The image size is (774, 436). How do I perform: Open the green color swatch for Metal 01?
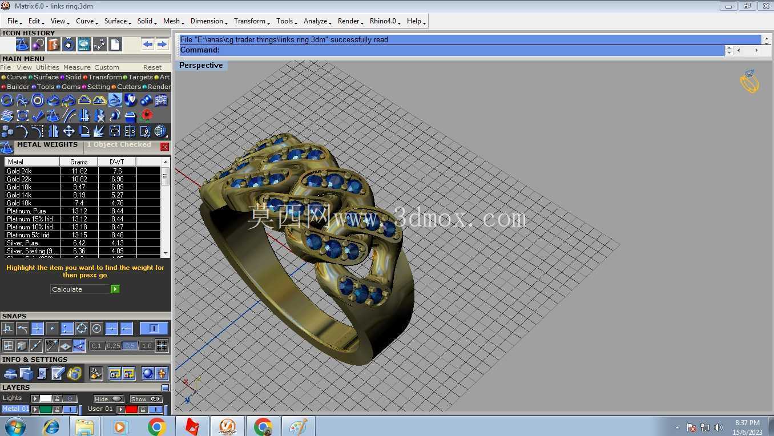pos(46,409)
